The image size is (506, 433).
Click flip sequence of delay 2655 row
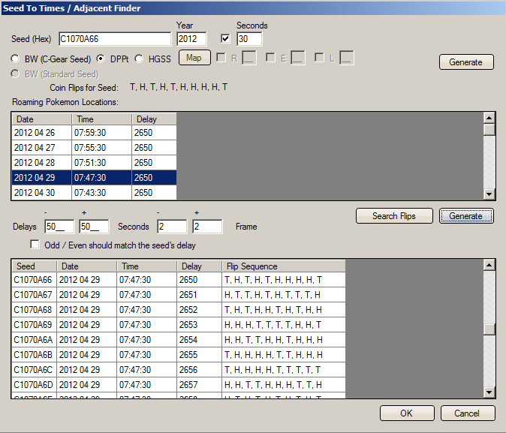[x=284, y=355]
